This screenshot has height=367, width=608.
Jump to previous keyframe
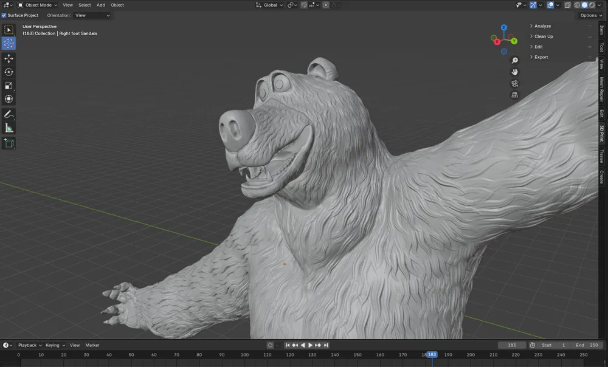point(295,345)
